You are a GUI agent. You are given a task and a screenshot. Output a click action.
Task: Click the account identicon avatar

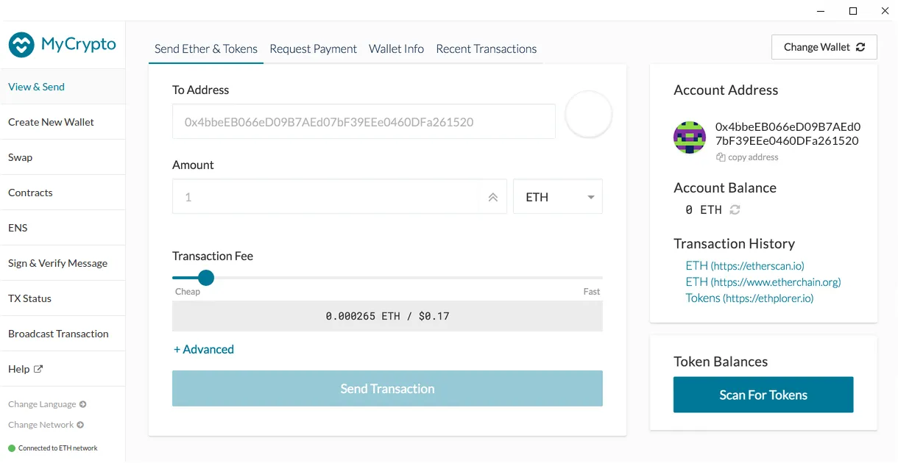[690, 137]
